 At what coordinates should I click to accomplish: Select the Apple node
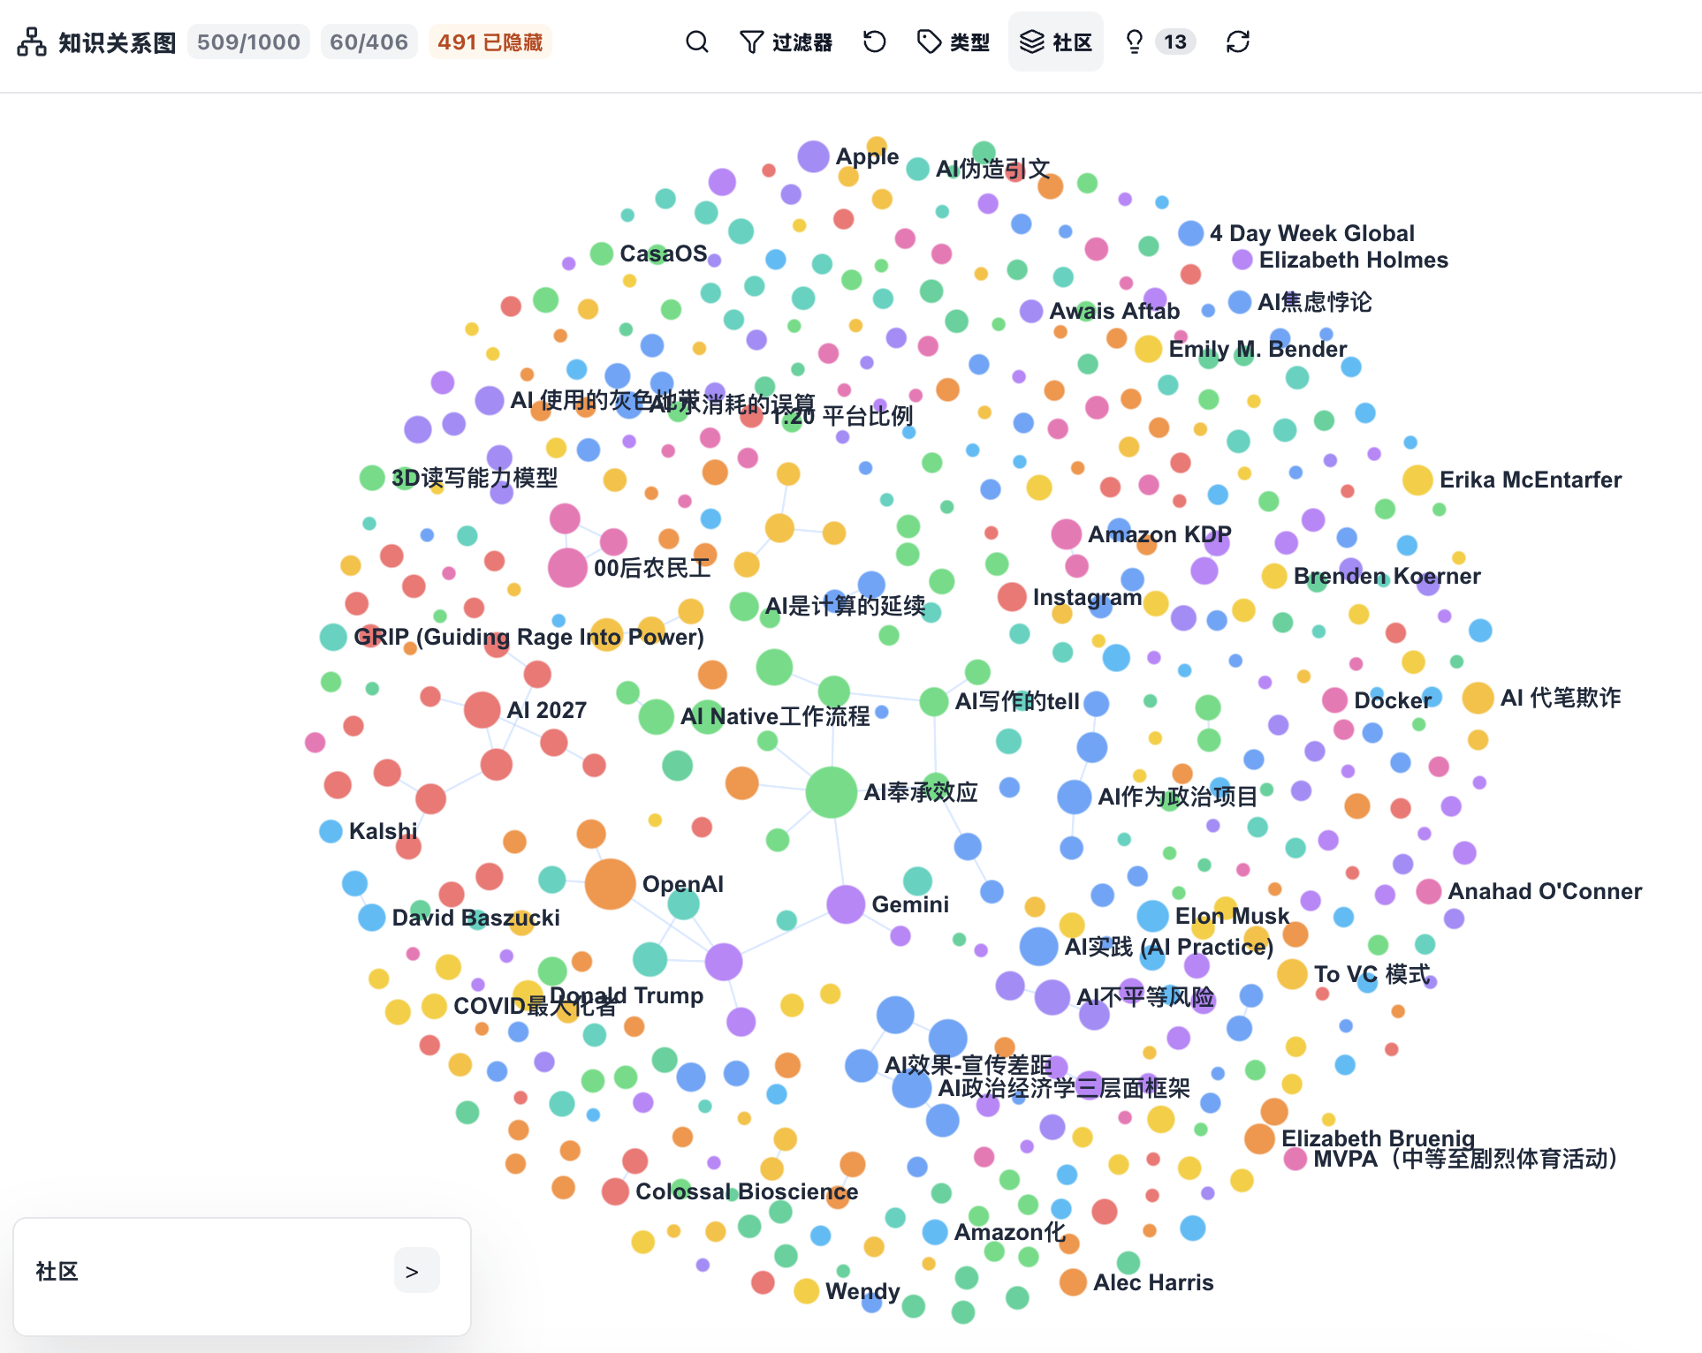(x=813, y=157)
